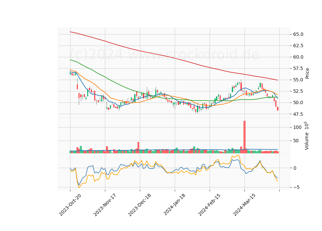322x231 pixels.
Task: Click the 2024-Mar-15 date label
Action: [245, 205]
